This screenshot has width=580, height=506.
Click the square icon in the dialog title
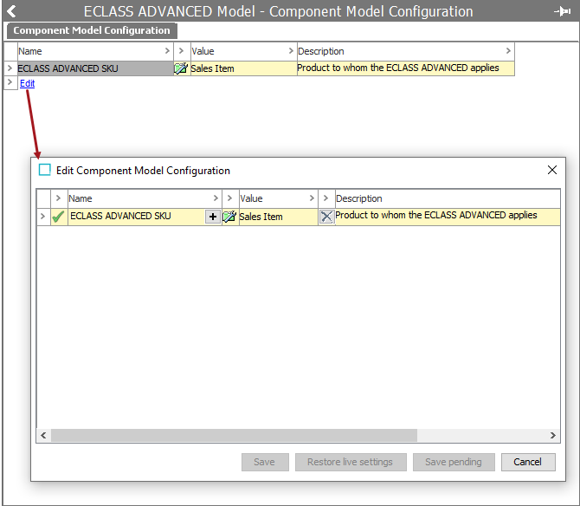(45, 170)
